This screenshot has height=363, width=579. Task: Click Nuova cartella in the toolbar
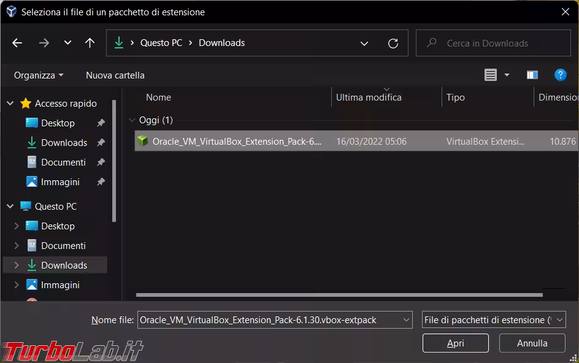click(115, 75)
